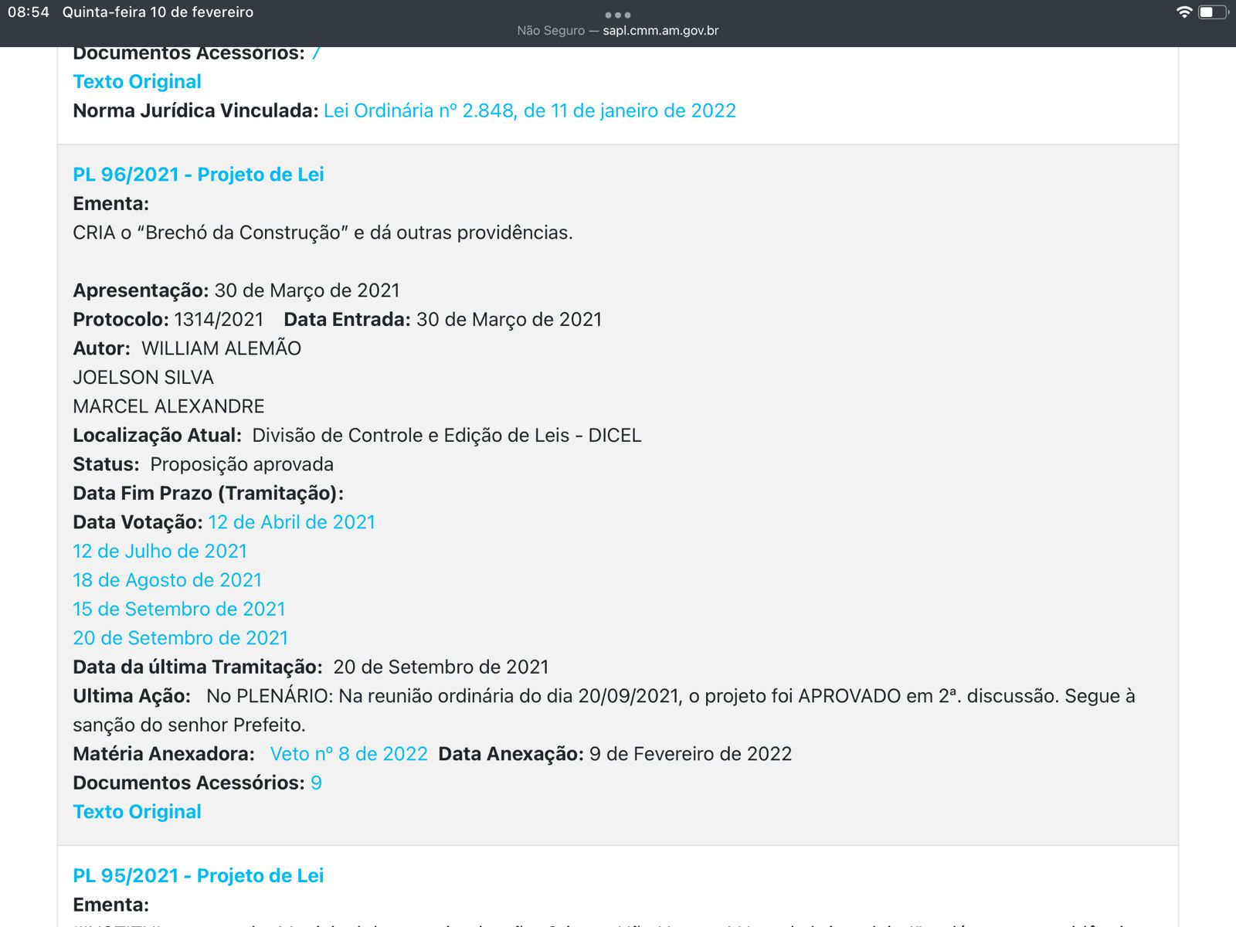Open Texto Original for PL 96/2021
Screen dimensions: 1236x927
tap(137, 812)
